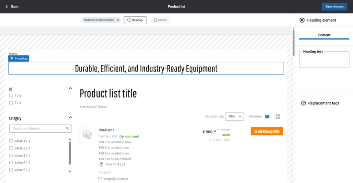Select the Content tab
This screenshot has height=183, width=353.
pos(324,35)
